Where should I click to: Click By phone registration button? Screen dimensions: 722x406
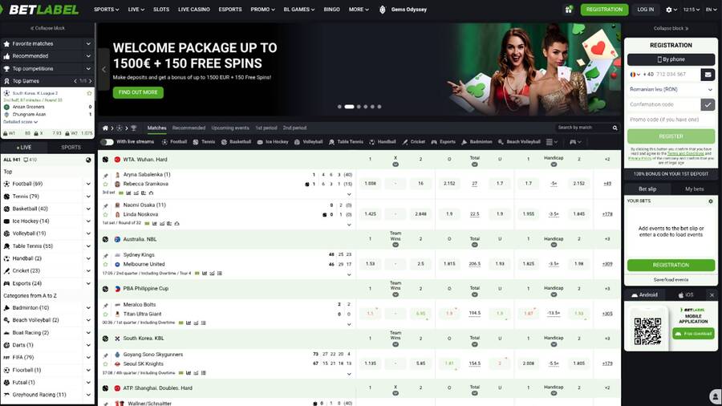point(671,59)
